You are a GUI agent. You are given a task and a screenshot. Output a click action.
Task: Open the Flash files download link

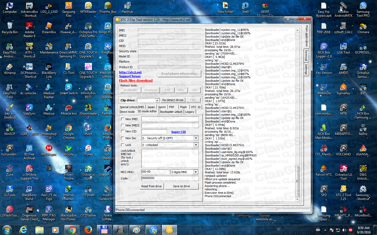point(136,81)
